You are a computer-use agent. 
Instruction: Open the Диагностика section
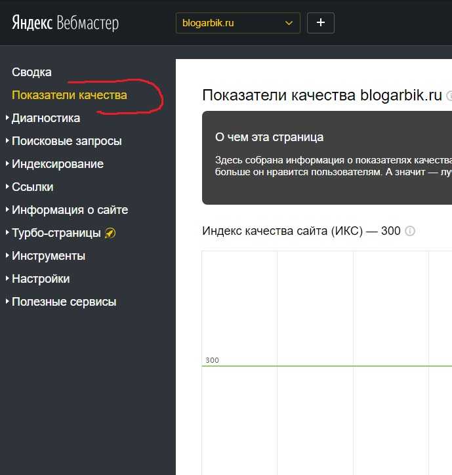pyautogui.click(x=46, y=118)
